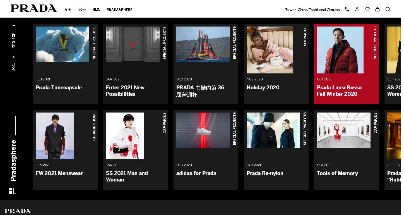The width and height of the screenshot is (404, 215).
Task: Select the 查看全部 view all filter
Action: coord(14,40)
